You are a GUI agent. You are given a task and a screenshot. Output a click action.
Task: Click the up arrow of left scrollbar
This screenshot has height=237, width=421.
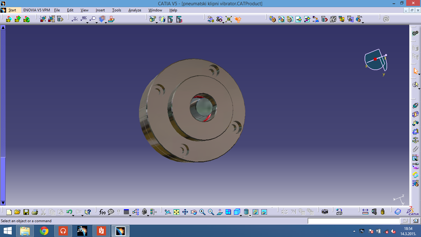point(3,27)
